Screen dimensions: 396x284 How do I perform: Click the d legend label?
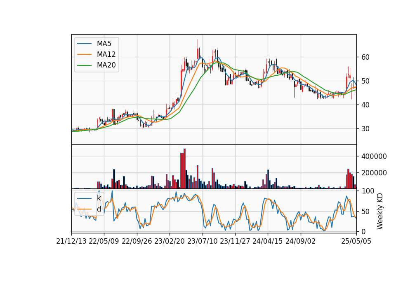(x=99, y=209)
